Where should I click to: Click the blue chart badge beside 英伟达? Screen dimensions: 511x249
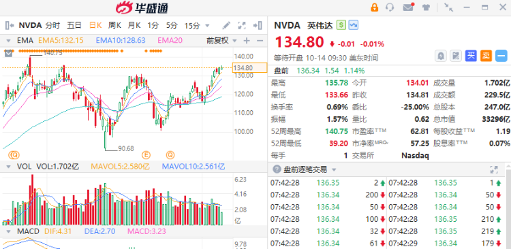[353, 25]
